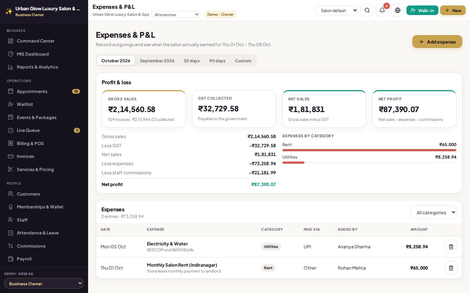The width and height of the screenshot is (470, 293).
Task: Click the MIS Dashboard pie icon
Action: point(11,54)
